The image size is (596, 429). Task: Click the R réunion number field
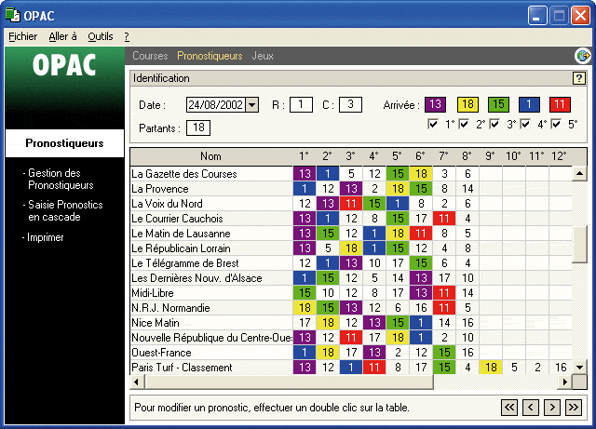tap(301, 104)
